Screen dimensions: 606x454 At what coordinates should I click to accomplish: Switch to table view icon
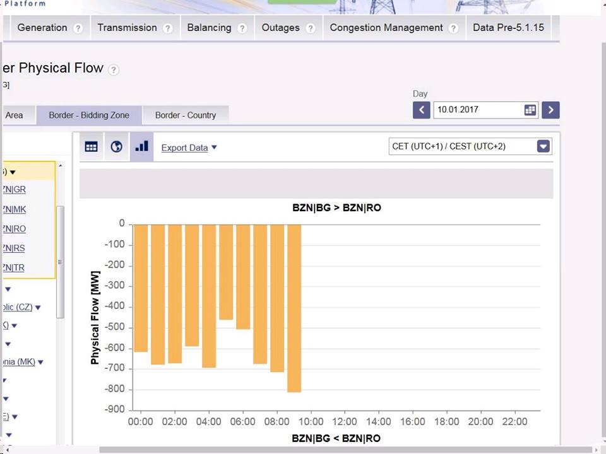92,147
